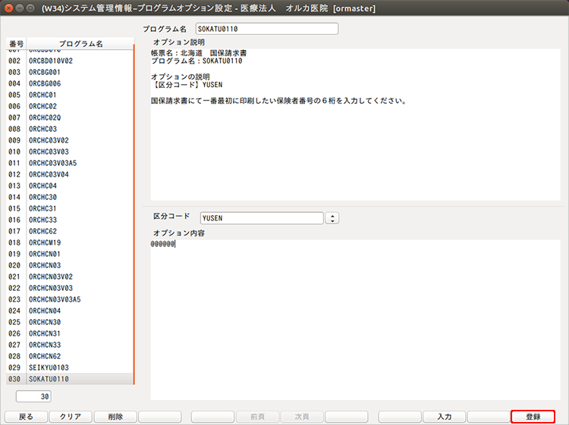Select row 028 ORCHCN62

(70, 356)
